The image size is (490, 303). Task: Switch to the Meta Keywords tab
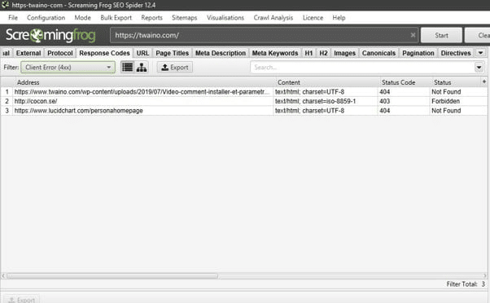[x=275, y=53]
